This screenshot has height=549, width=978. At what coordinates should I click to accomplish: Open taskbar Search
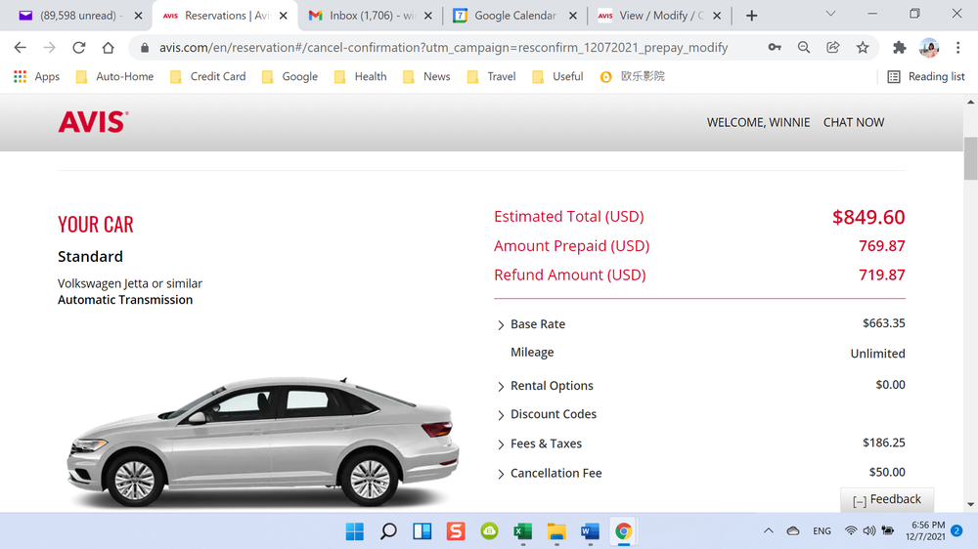click(x=388, y=531)
